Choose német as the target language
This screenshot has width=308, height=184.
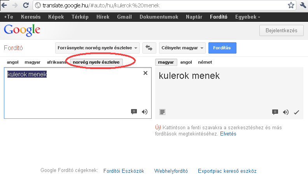205,62
